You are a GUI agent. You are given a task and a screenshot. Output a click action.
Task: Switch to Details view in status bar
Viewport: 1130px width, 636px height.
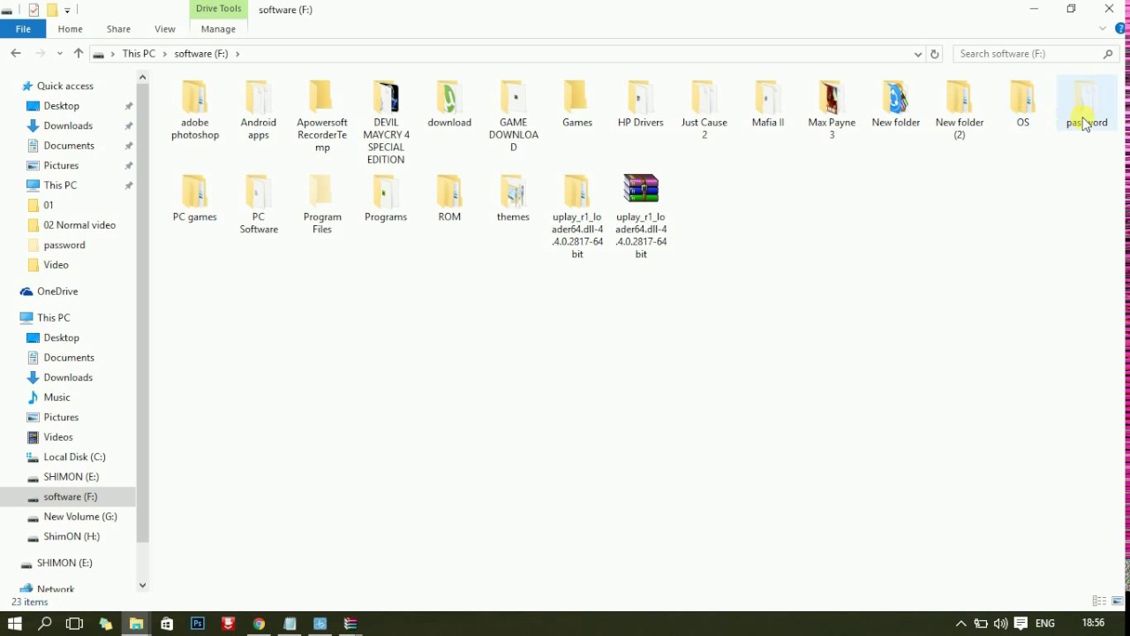(x=1099, y=602)
